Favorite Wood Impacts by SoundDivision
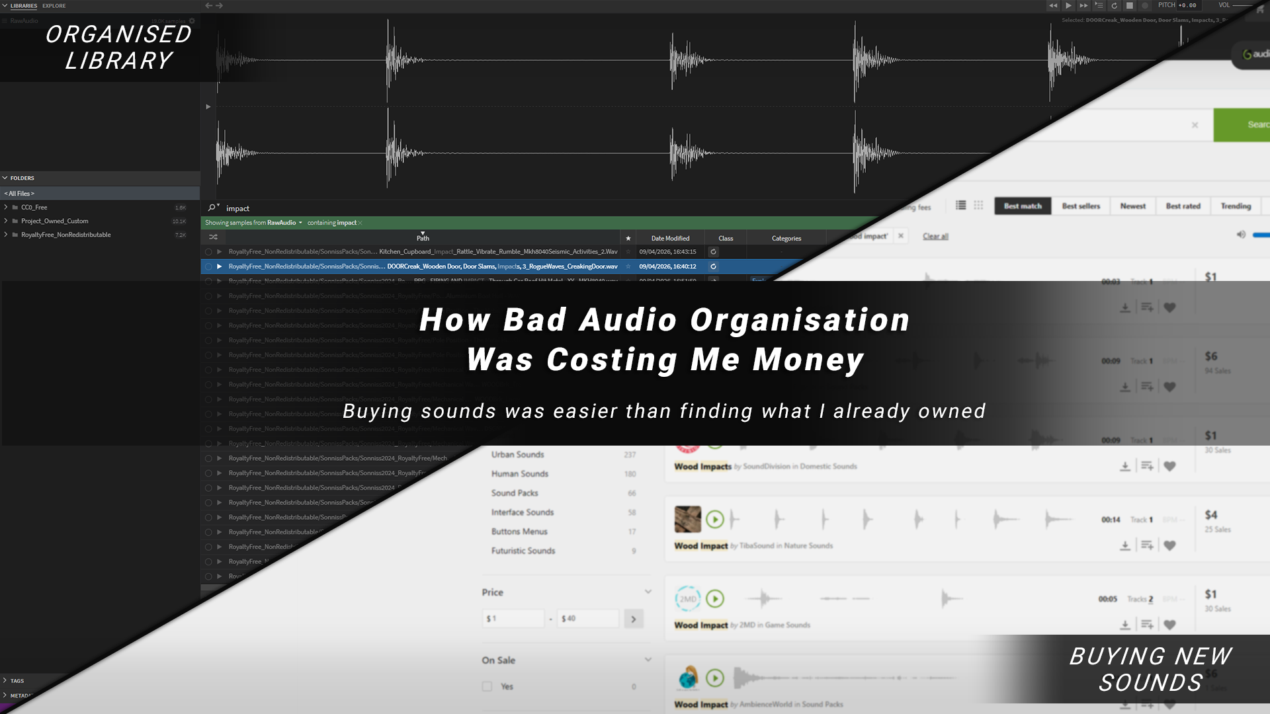Image resolution: width=1270 pixels, height=714 pixels. (x=1169, y=467)
